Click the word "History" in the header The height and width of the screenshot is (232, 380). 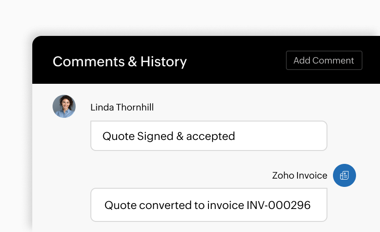(x=164, y=61)
